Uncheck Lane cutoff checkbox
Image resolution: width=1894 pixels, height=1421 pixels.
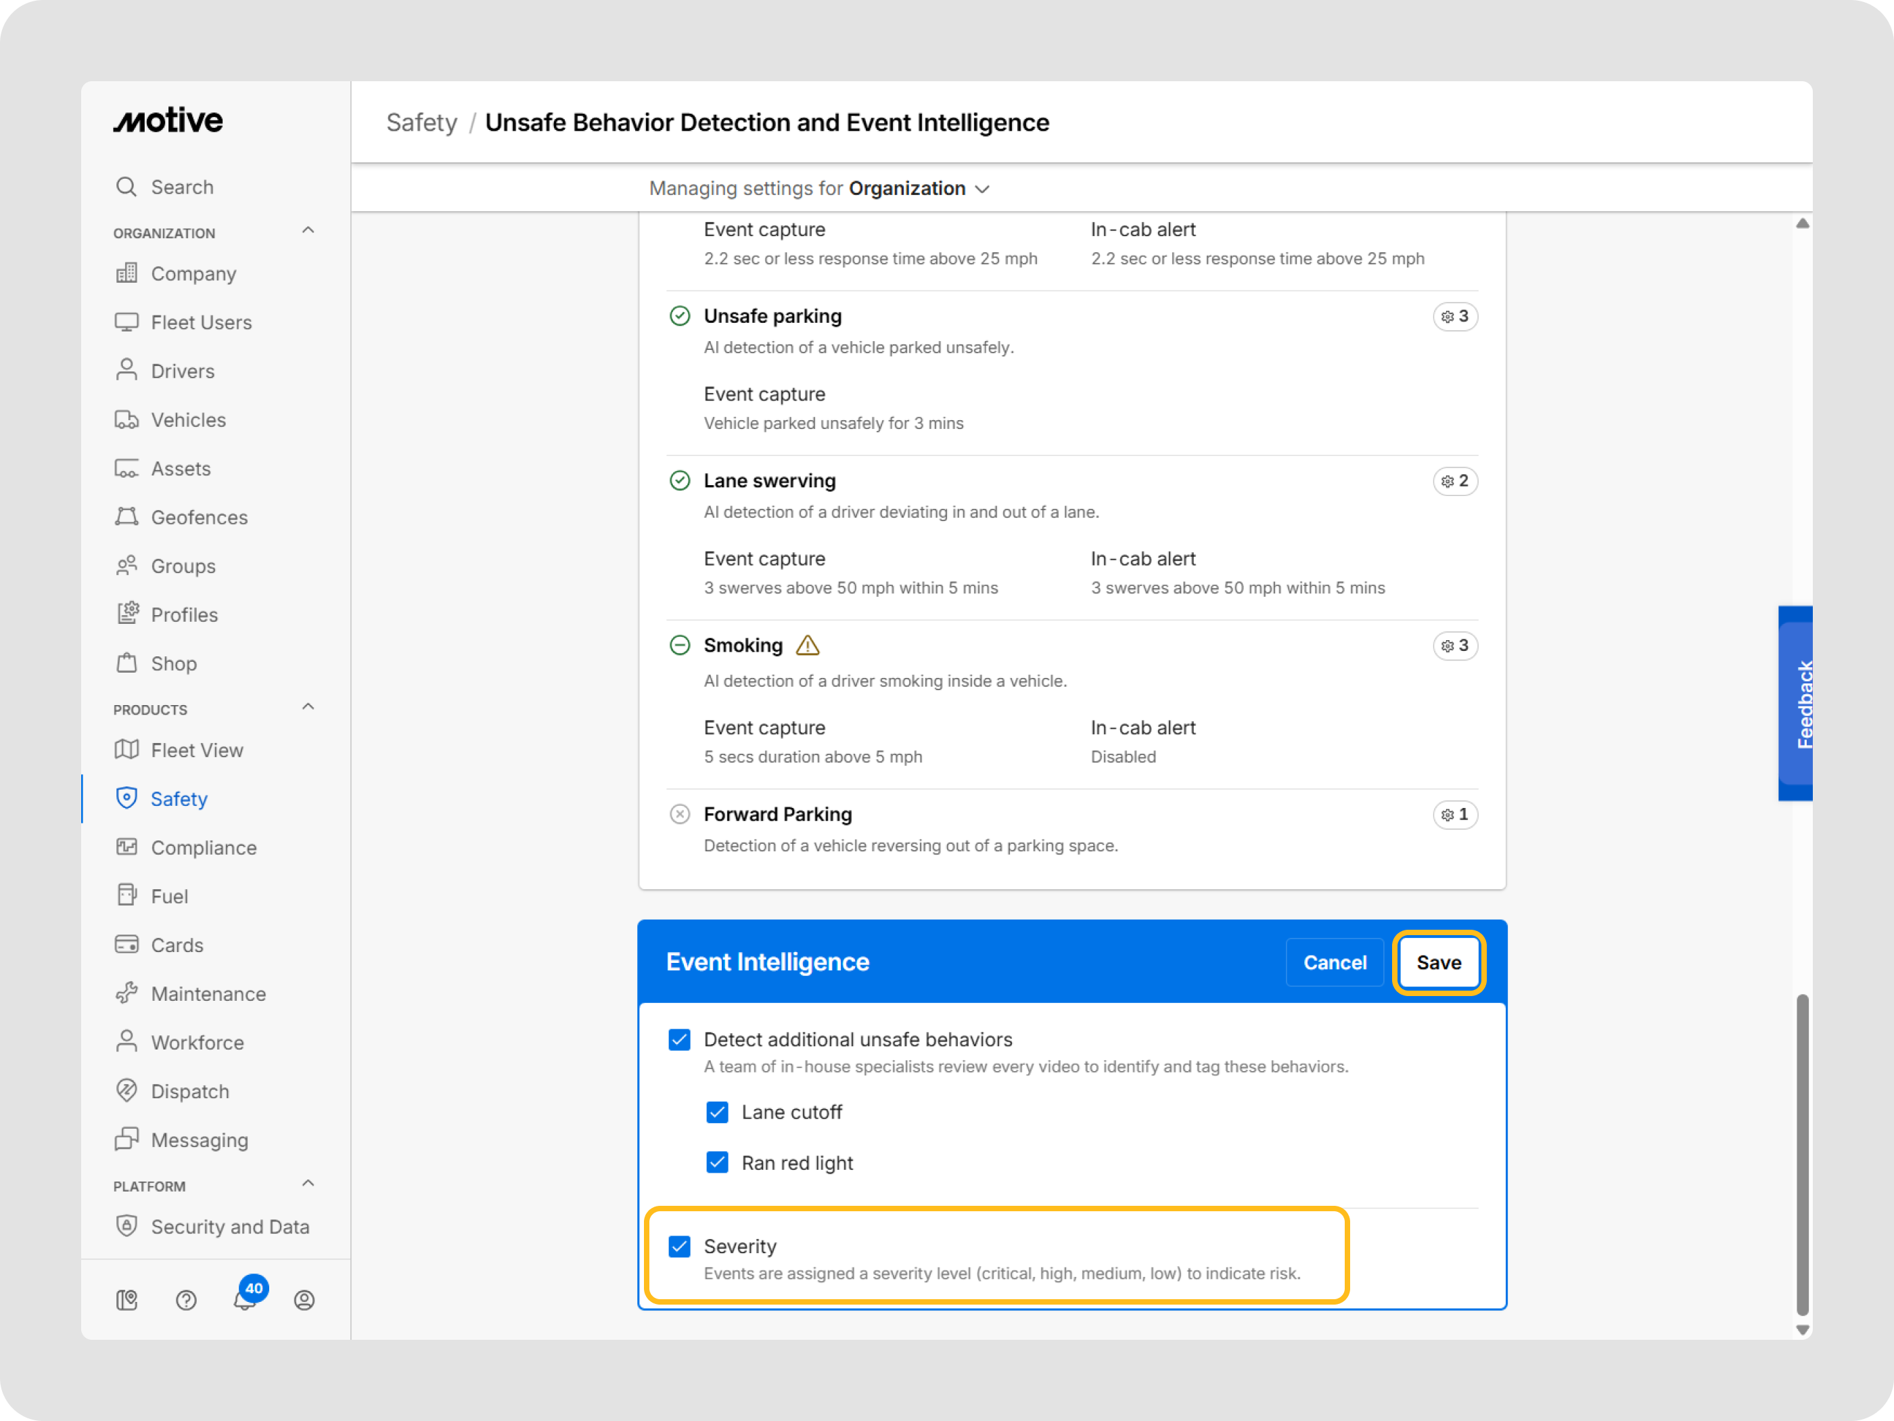[718, 1112]
